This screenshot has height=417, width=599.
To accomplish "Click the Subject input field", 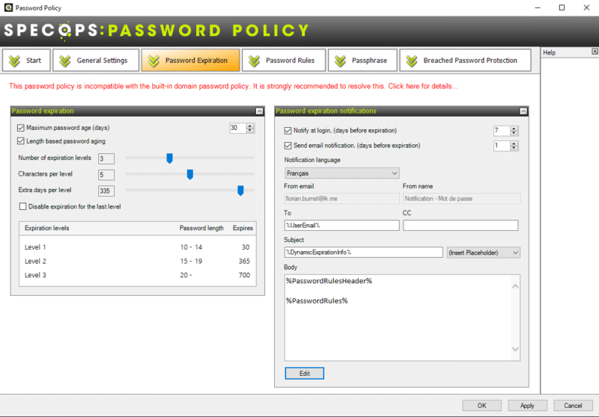I will click(364, 252).
